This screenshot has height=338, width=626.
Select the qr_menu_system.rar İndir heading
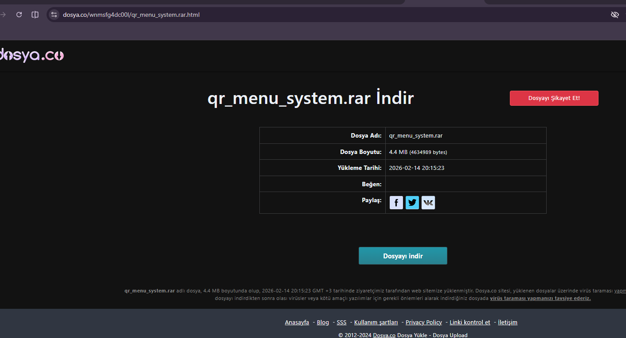(310, 98)
